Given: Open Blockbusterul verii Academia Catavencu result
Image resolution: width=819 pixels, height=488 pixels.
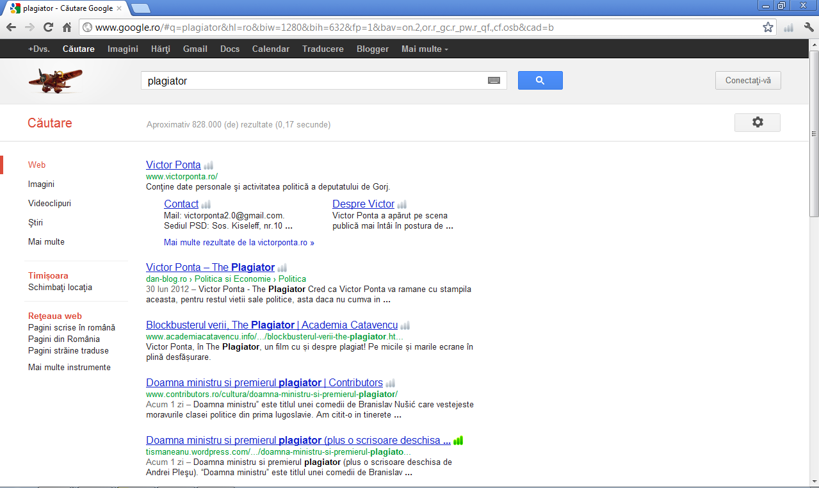Looking at the screenshot, I should click(x=272, y=325).
